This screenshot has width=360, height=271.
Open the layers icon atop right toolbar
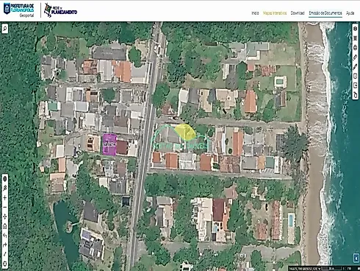coord(355,29)
